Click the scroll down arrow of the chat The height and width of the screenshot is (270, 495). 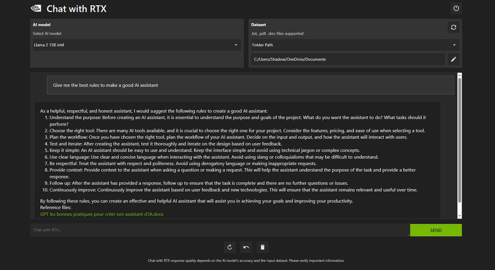[x=460, y=216]
